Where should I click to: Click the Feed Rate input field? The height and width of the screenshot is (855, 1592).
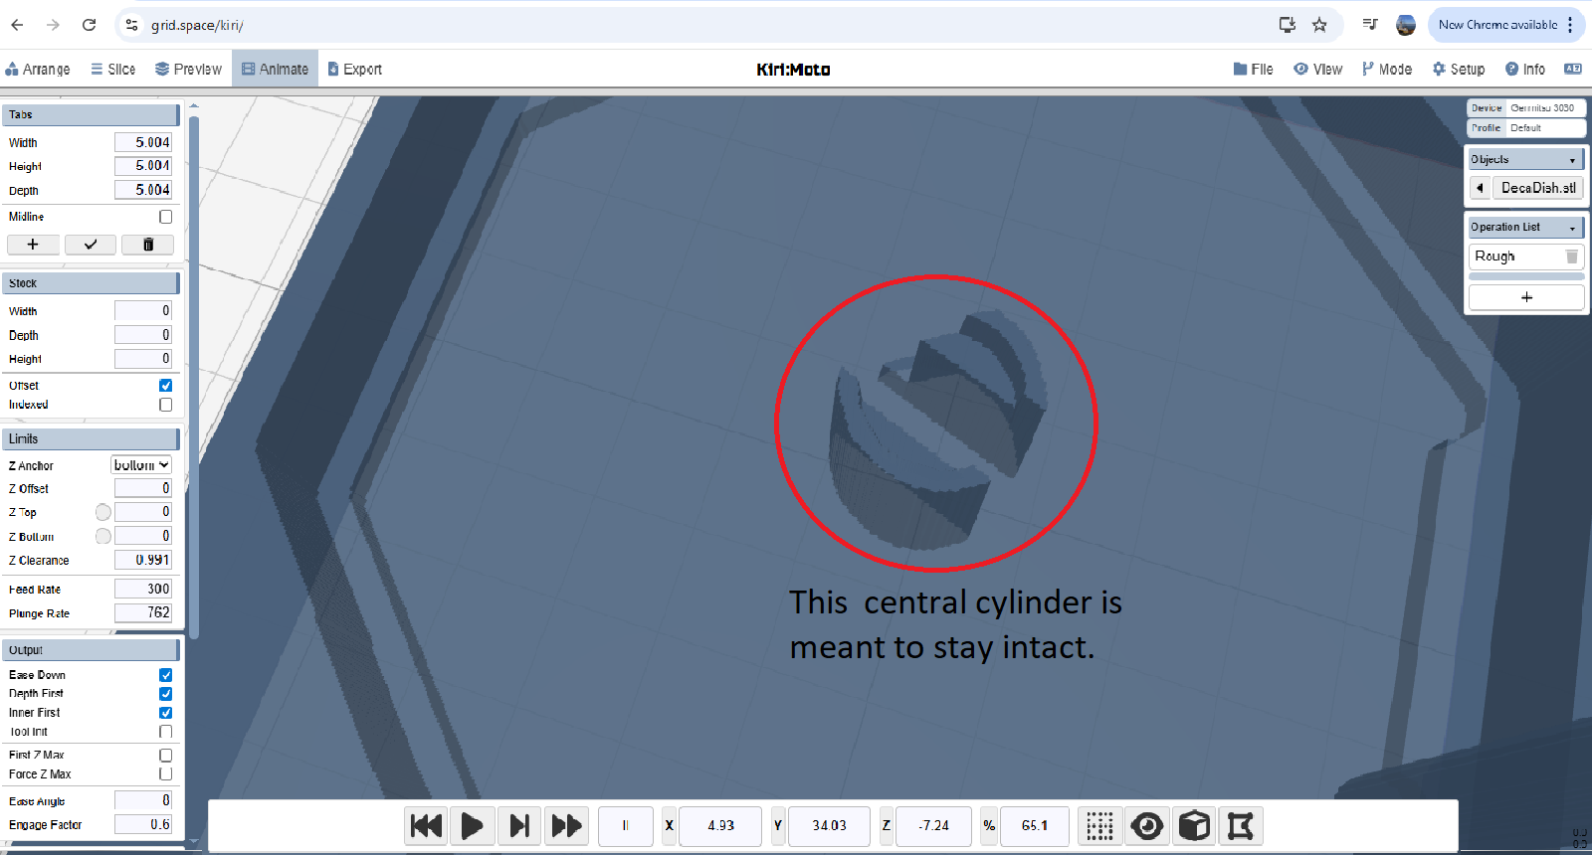click(x=143, y=590)
